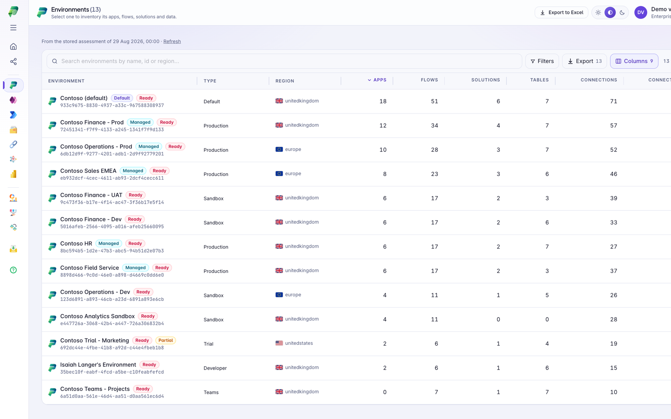Click the UK flag in Contoso (default) row
The image size is (671, 419).
point(279,101)
